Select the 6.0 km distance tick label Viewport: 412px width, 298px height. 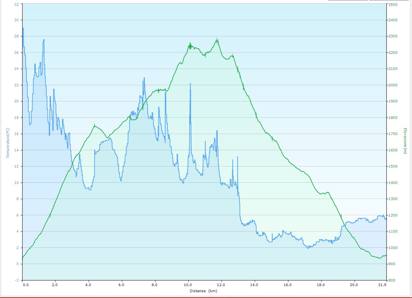click(x=121, y=285)
